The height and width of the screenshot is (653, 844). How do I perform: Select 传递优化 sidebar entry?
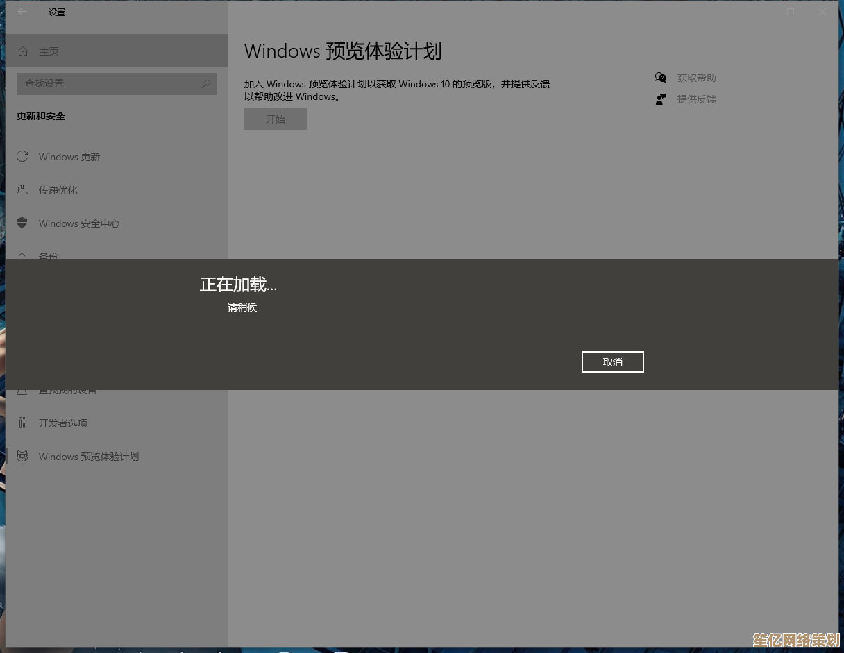coord(58,190)
